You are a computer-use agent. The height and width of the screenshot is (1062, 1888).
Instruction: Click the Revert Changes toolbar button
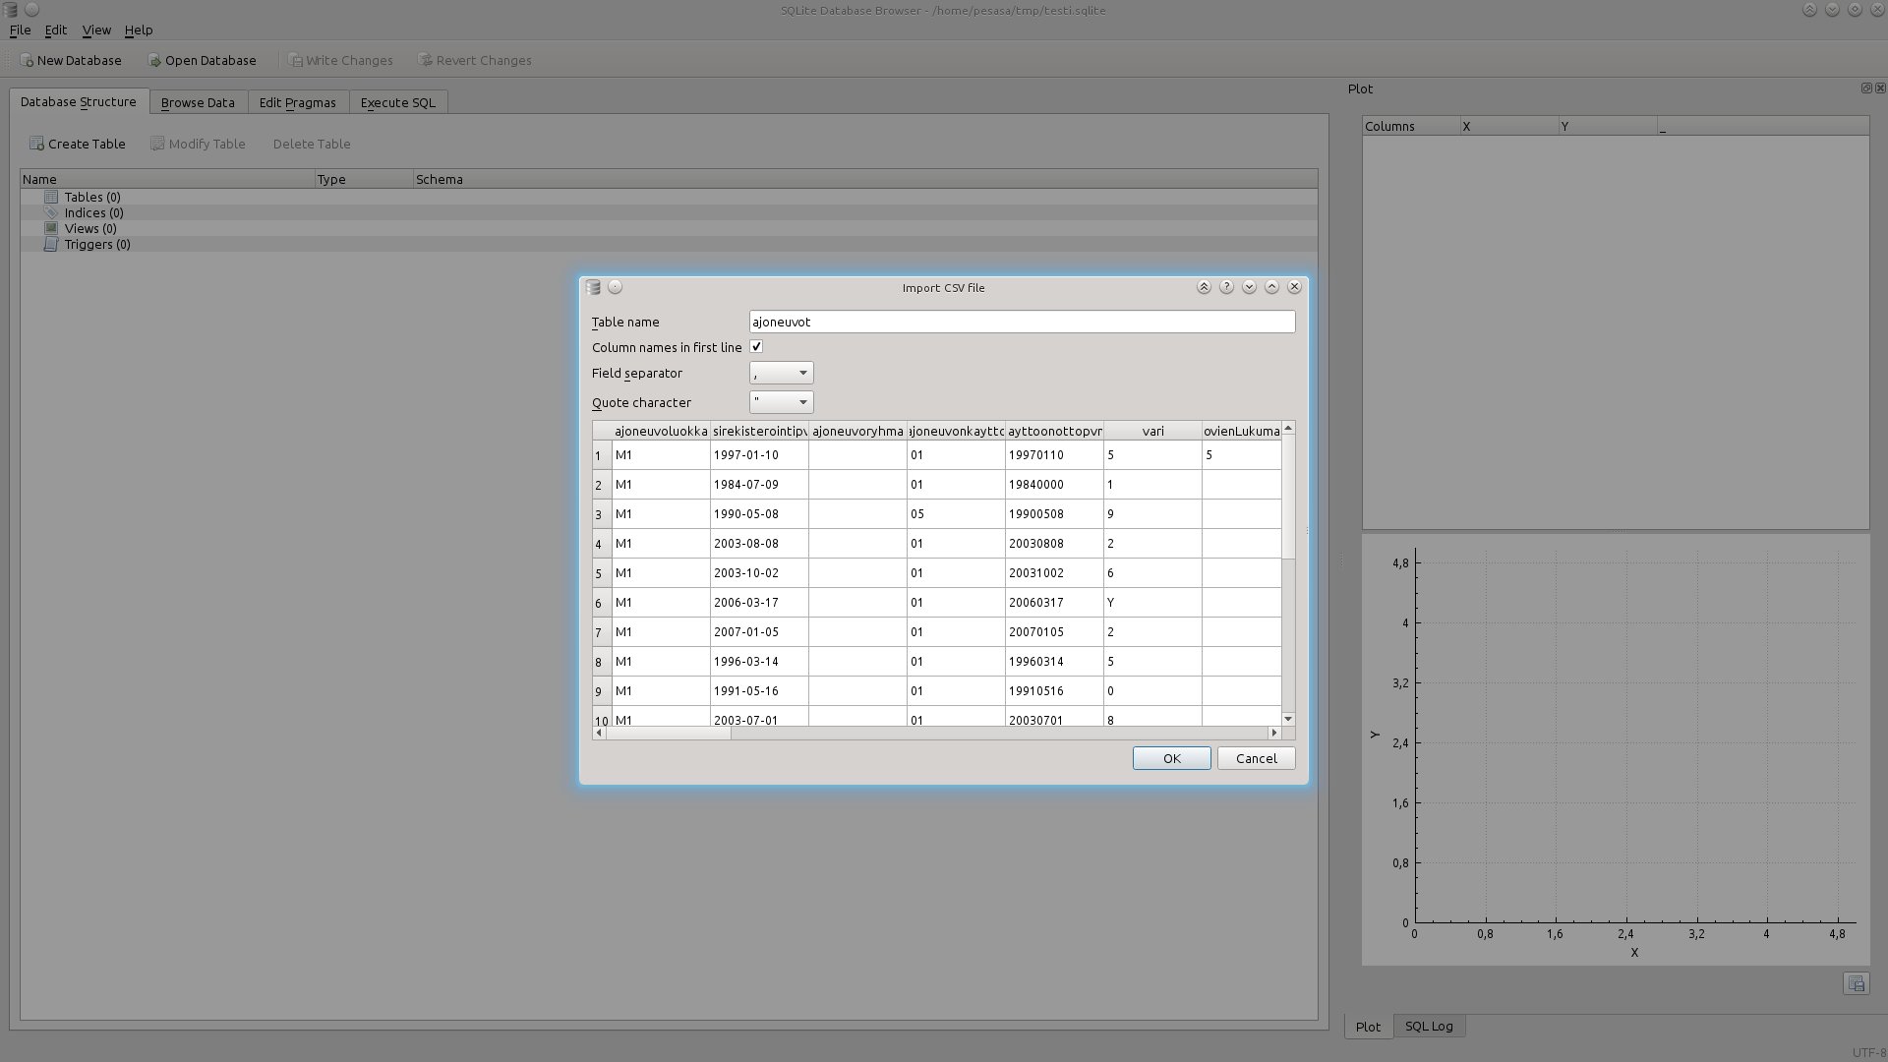click(x=475, y=60)
